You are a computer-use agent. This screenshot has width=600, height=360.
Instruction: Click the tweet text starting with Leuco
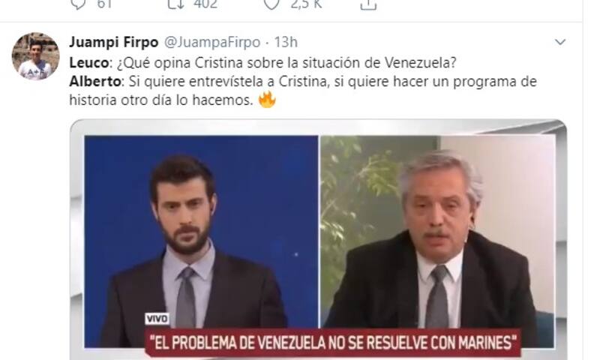click(x=263, y=63)
